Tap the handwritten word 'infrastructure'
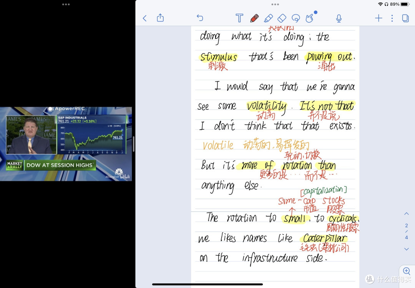415x288 pixels. 270,258
